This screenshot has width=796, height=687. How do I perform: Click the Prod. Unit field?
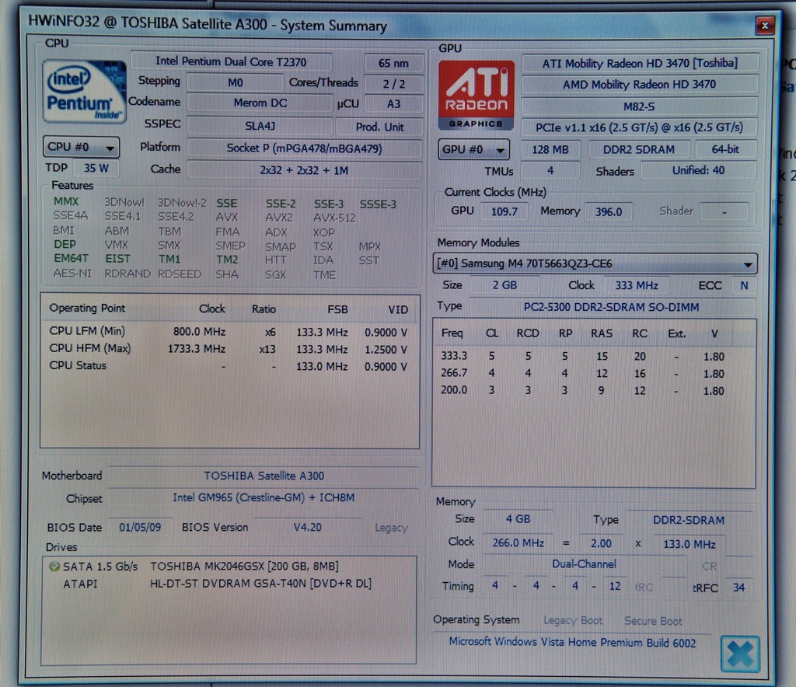(379, 127)
